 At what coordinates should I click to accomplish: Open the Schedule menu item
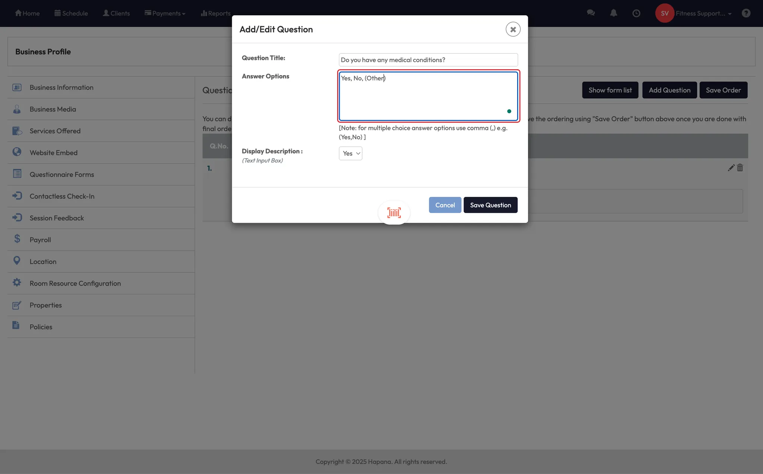click(71, 13)
